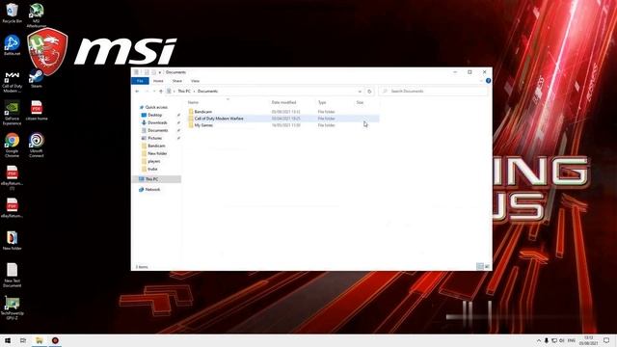Open the GeForce Experience desktop icon
The width and height of the screenshot is (617, 347).
[12, 114]
